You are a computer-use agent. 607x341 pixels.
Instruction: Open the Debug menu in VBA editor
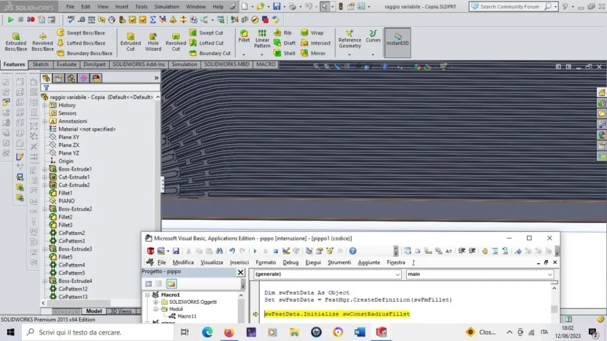click(291, 262)
